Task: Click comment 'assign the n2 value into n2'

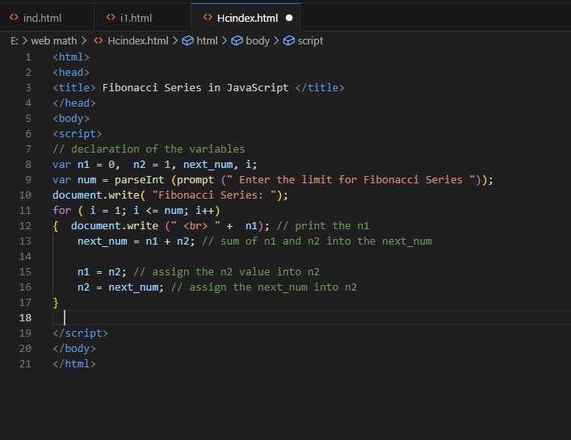Action: [236, 272]
